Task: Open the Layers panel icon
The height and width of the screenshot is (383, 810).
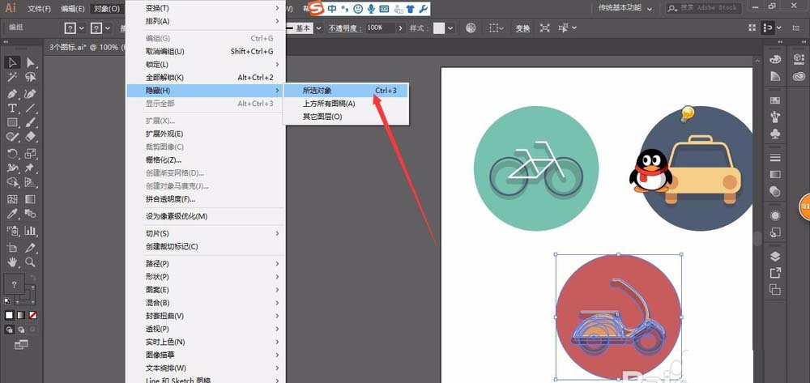Action: coord(775,257)
